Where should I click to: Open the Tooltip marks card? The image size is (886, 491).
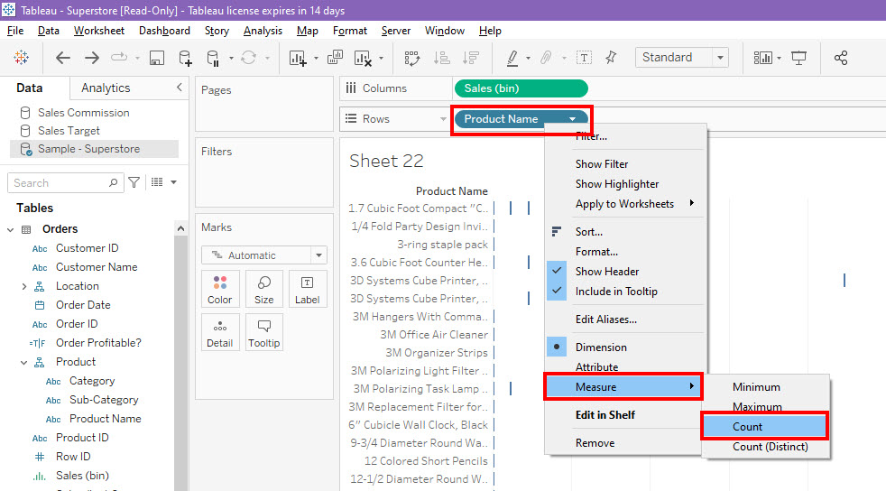tap(263, 332)
